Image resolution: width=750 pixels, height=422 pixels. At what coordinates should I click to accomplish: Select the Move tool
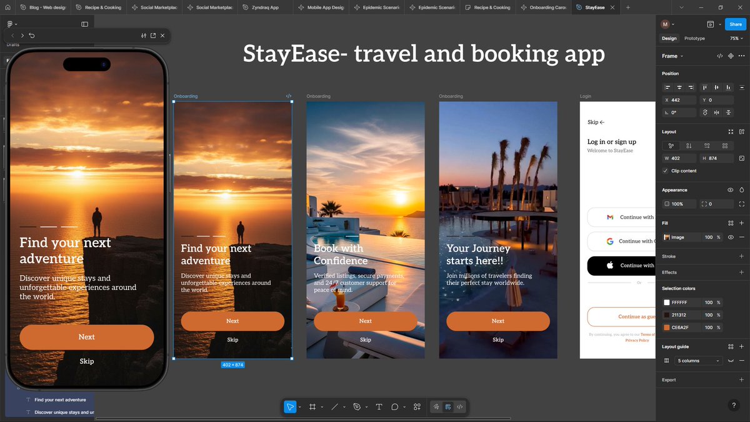pos(290,406)
